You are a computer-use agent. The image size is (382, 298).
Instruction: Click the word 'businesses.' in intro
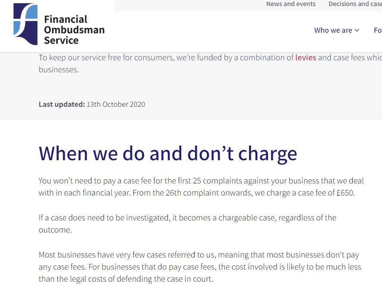[59, 70]
